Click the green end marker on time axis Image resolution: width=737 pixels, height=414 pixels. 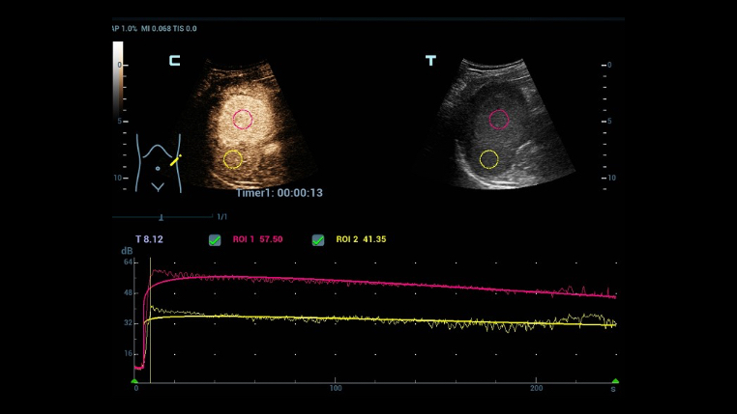(x=615, y=381)
